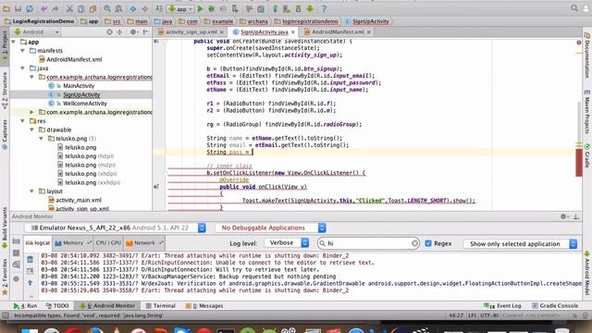Open the SDK Manager icon
Image resolution: width=592 pixels, height=333 pixels.
tap(298, 8)
